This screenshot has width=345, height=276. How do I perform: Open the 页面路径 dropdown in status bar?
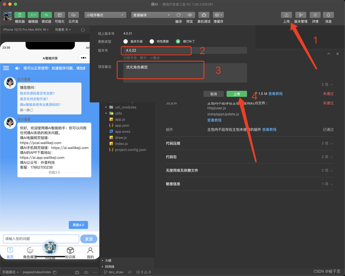(x=10, y=272)
